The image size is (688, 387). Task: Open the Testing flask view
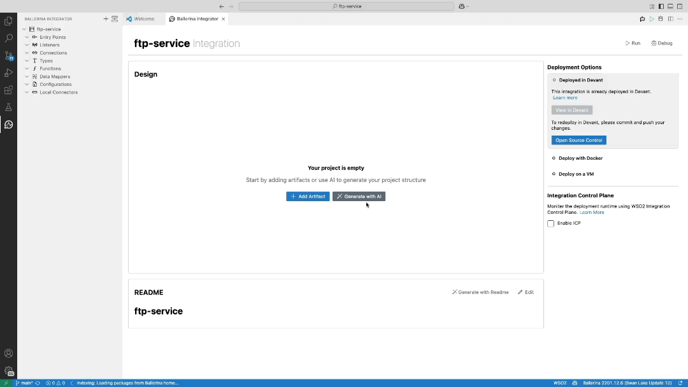point(8,107)
